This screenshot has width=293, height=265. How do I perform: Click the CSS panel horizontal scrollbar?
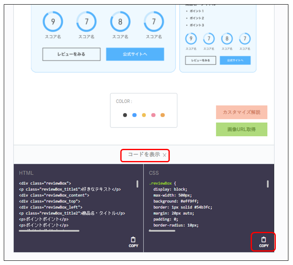coord(162,231)
